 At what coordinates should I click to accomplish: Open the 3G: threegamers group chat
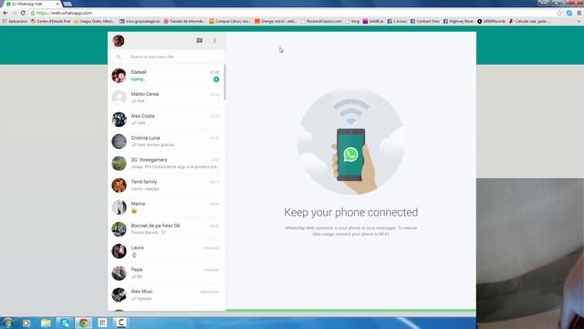tap(166, 164)
